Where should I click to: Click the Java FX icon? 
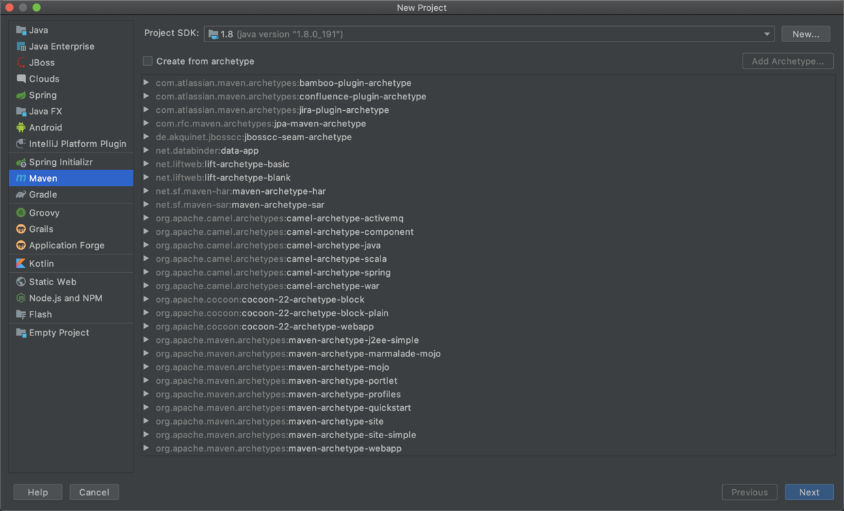[21, 112]
